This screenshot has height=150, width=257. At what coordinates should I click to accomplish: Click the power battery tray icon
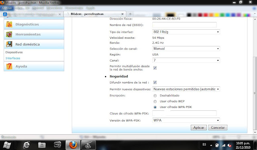[x=217, y=145]
